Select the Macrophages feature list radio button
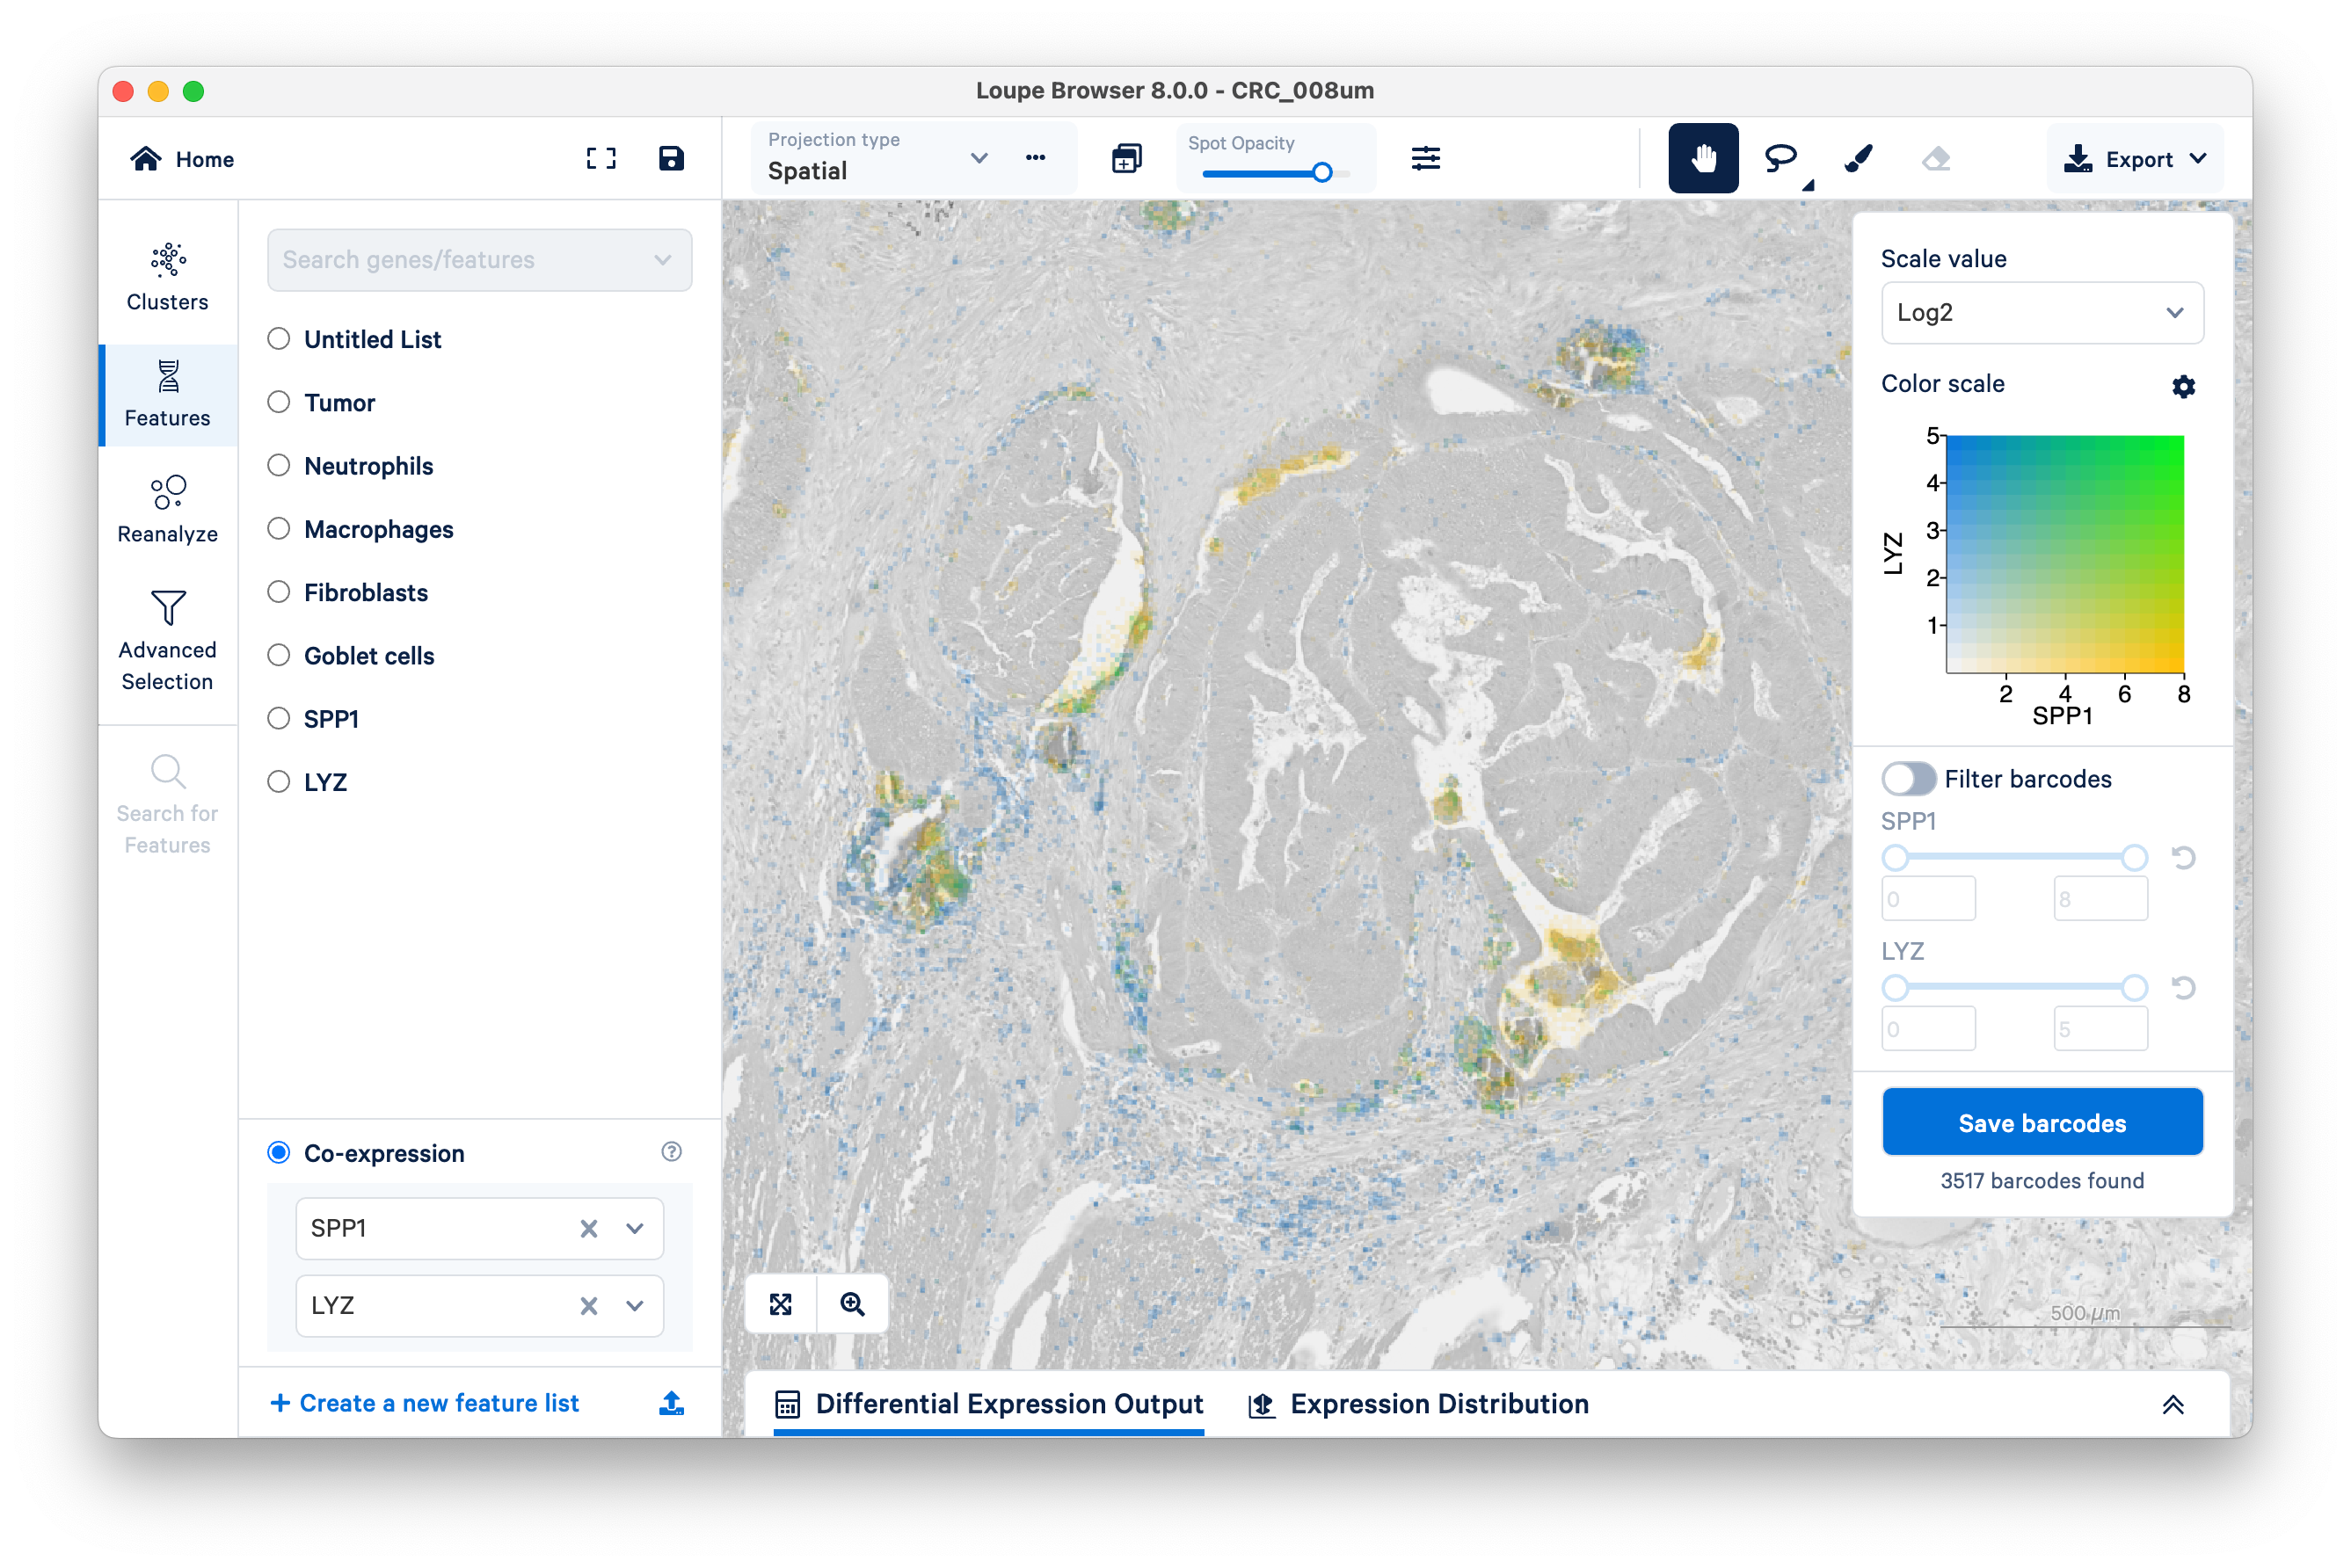 [279, 529]
